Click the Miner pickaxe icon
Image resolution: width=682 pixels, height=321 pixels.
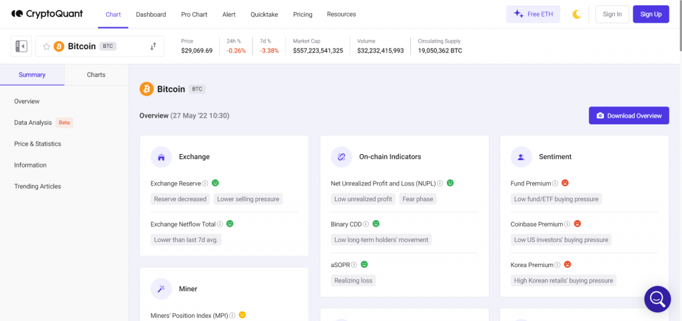click(161, 289)
